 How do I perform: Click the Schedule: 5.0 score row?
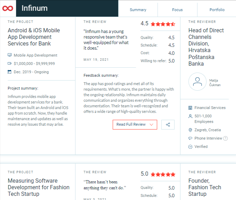point(157,195)
